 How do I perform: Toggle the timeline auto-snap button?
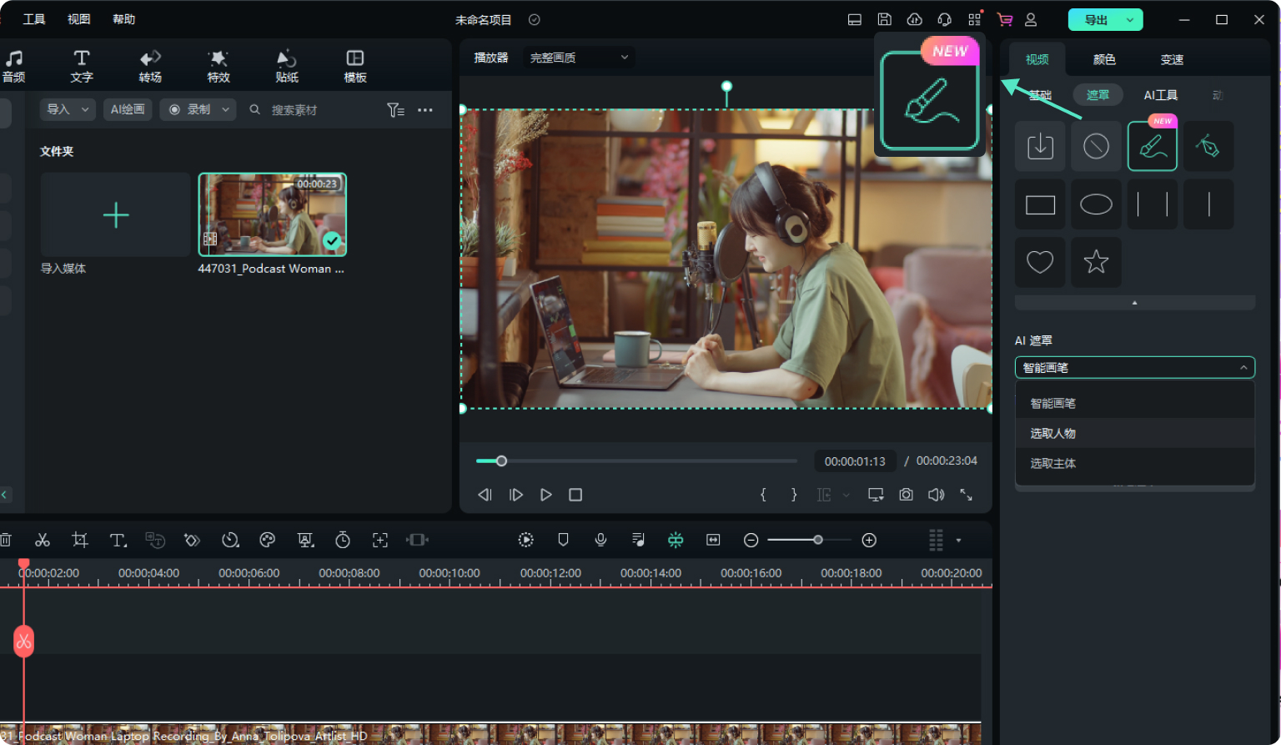click(676, 541)
